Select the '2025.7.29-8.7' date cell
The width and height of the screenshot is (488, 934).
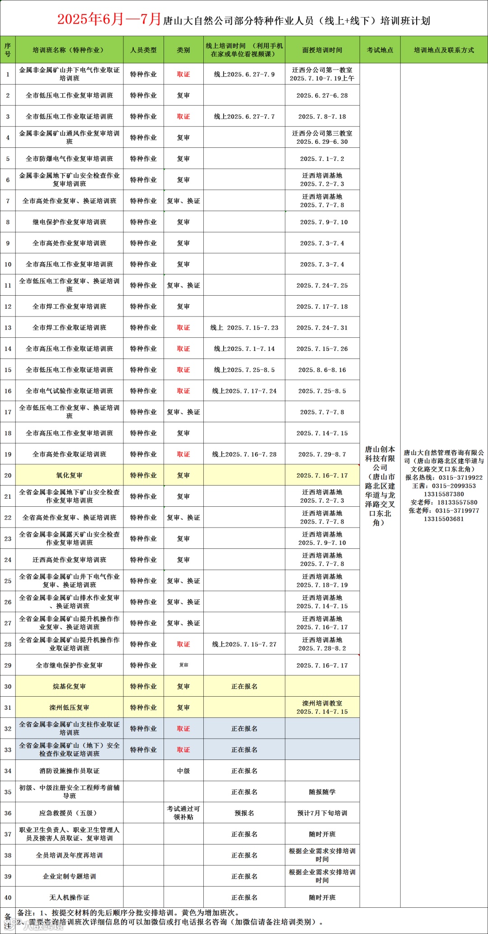point(322,454)
